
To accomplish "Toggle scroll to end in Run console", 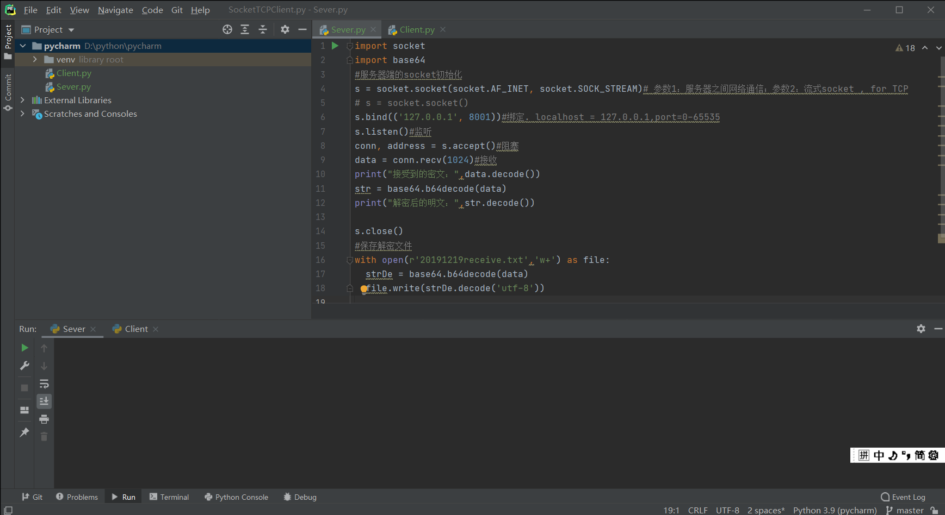I will pos(44,401).
